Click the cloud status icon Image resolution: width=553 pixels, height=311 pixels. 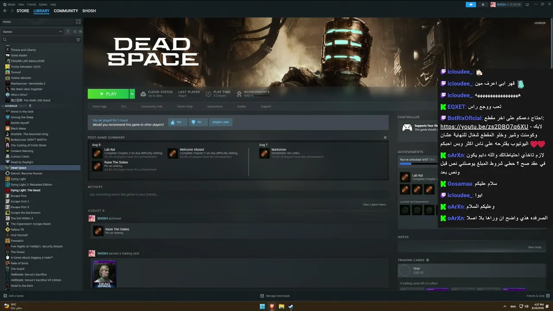143,94
